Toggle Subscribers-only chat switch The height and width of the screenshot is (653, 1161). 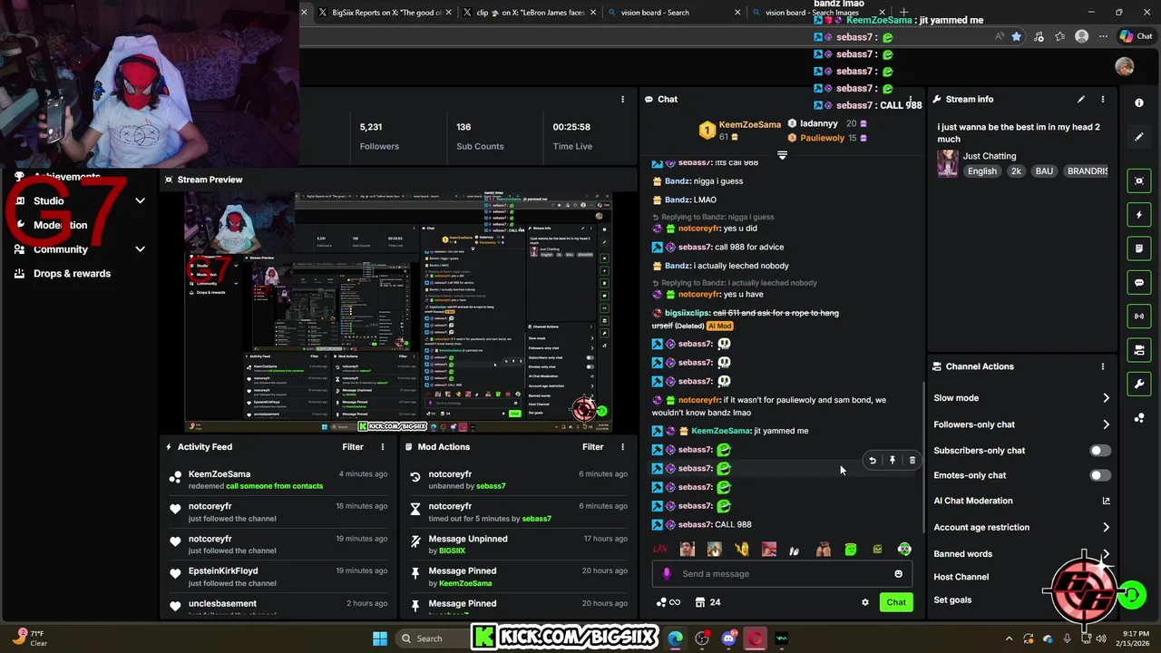1099,451
